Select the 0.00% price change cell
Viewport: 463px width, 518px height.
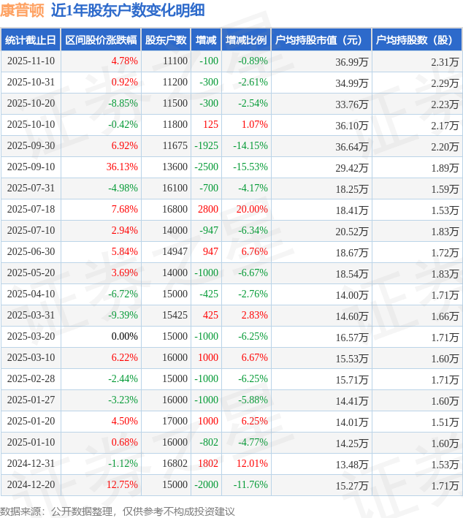click(124, 337)
